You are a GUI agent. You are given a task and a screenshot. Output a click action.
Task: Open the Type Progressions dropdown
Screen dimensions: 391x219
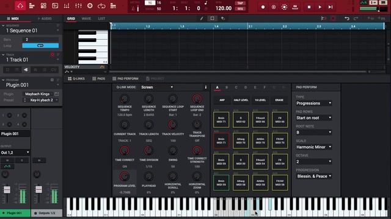pyautogui.click(x=313, y=103)
